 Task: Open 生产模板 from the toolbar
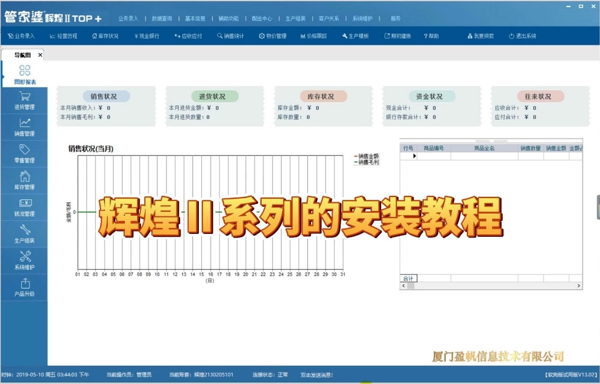tap(355, 36)
